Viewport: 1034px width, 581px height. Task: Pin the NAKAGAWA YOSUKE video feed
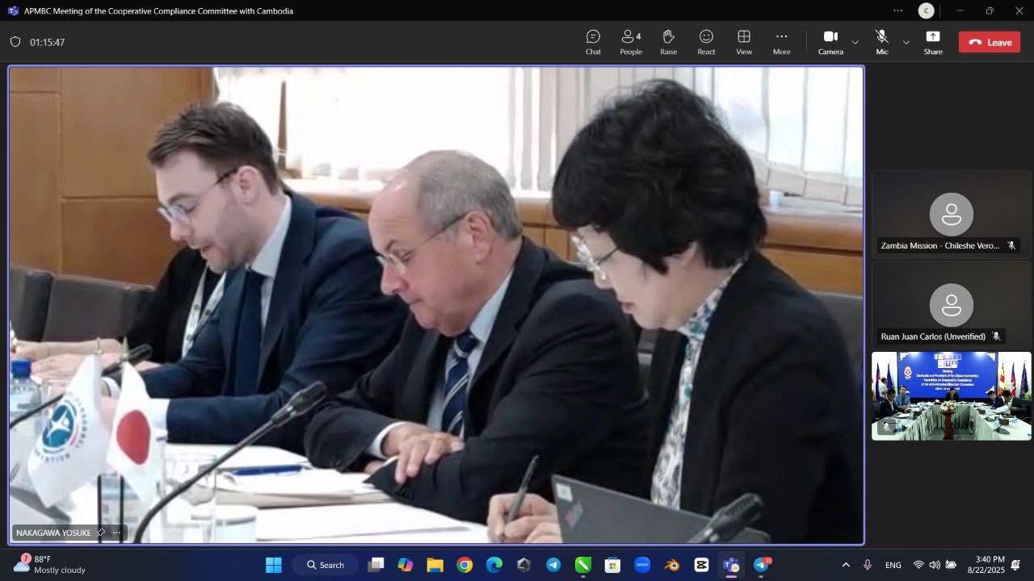pyautogui.click(x=101, y=533)
